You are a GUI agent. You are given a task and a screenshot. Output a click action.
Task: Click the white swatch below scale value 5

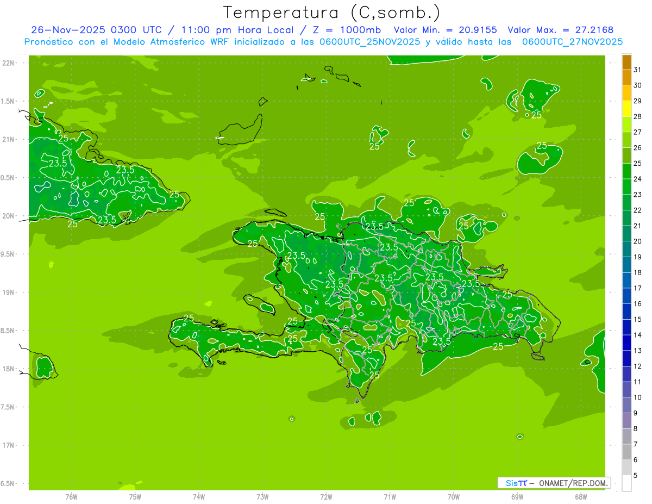pyautogui.click(x=626, y=483)
